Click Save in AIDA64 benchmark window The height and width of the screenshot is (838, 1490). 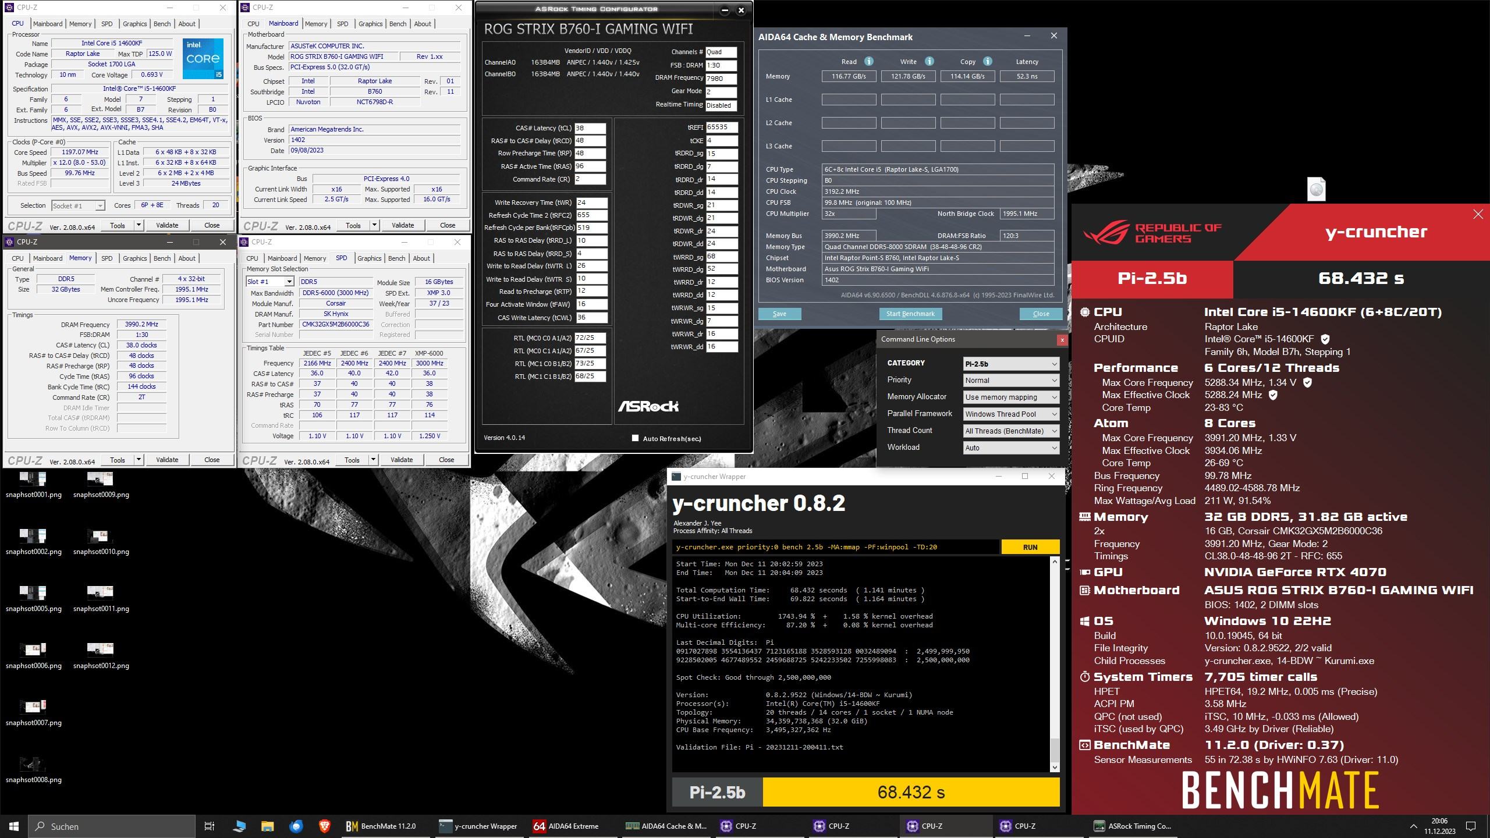(x=779, y=314)
